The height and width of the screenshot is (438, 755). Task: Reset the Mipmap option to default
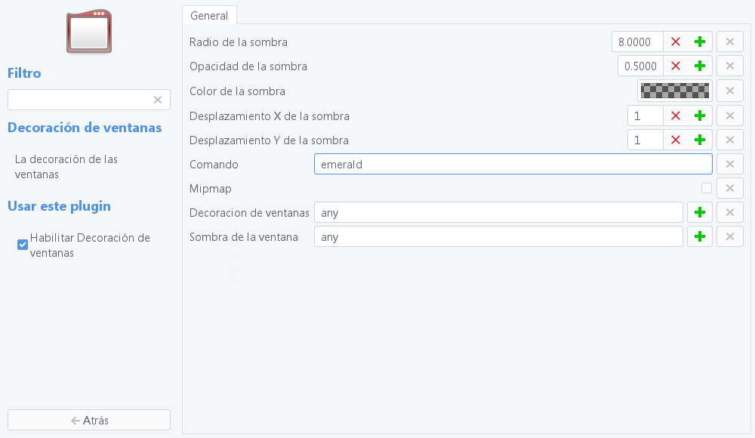click(729, 188)
